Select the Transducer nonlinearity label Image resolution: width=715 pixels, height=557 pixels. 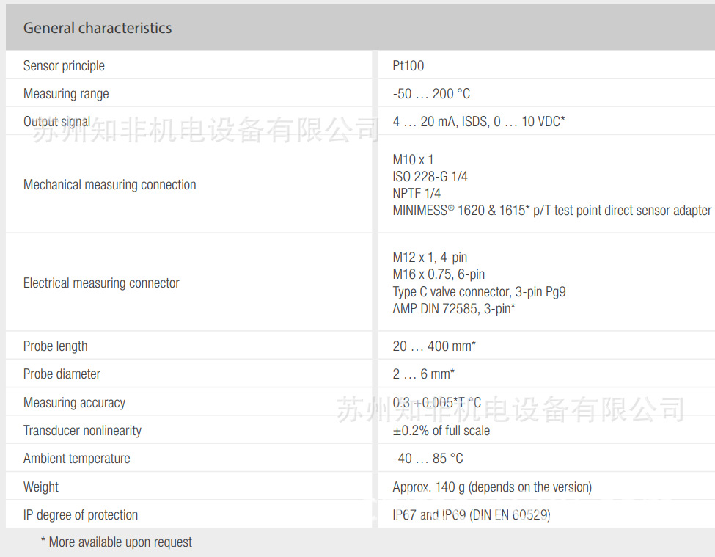click(82, 430)
